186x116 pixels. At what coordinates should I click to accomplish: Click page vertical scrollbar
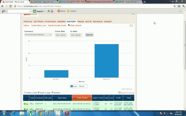185,45
